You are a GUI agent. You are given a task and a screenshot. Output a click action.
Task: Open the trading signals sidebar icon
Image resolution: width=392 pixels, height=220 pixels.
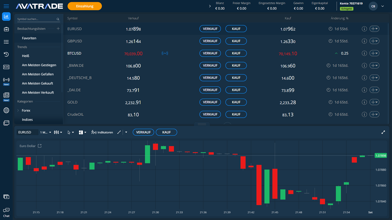[6, 80]
